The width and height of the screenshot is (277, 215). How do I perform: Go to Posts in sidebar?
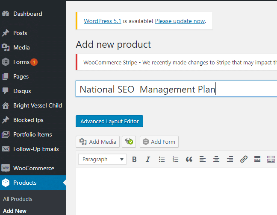(20, 33)
